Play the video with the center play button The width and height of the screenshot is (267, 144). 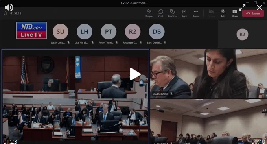click(135, 74)
